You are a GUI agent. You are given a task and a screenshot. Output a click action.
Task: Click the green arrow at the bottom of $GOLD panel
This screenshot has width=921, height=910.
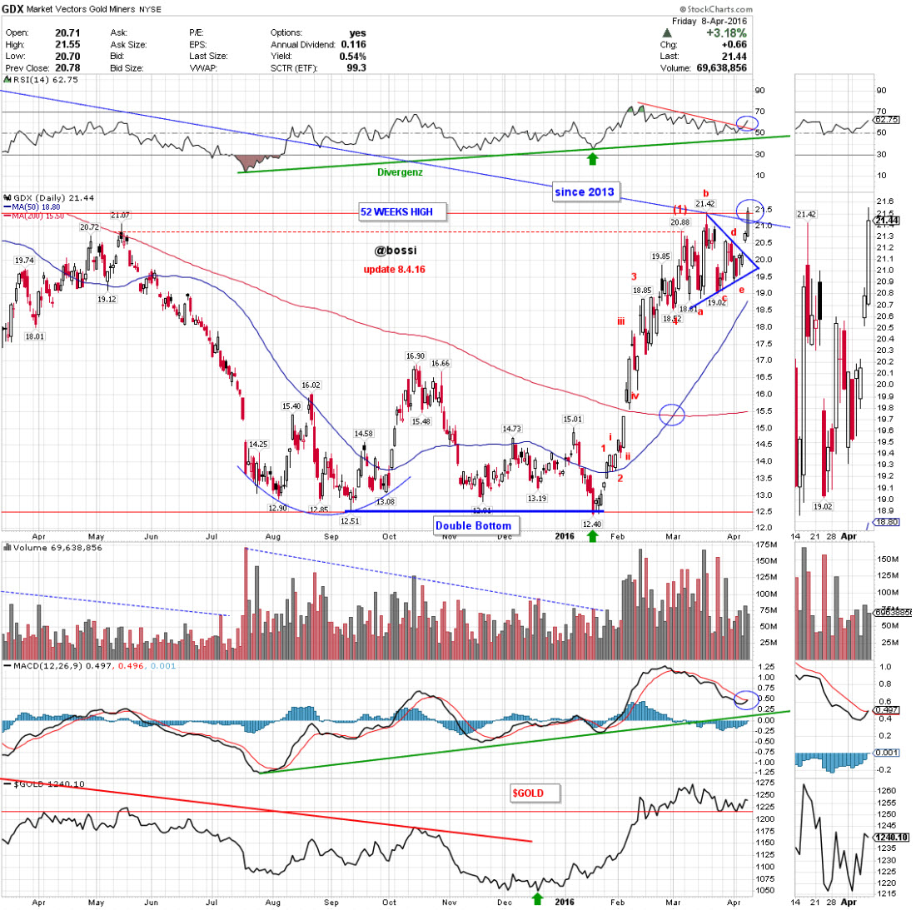tap(537, 898)
